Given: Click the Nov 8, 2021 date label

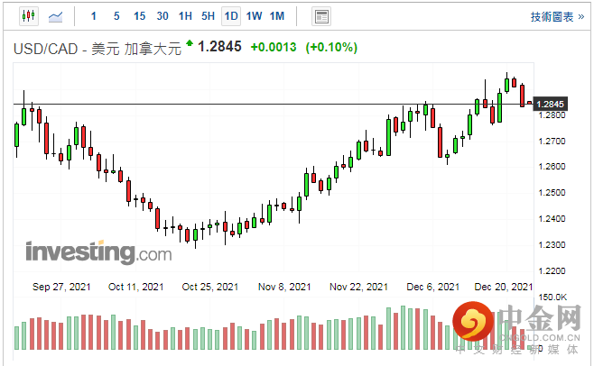Looking at the screenshot, I should point(284,287).
